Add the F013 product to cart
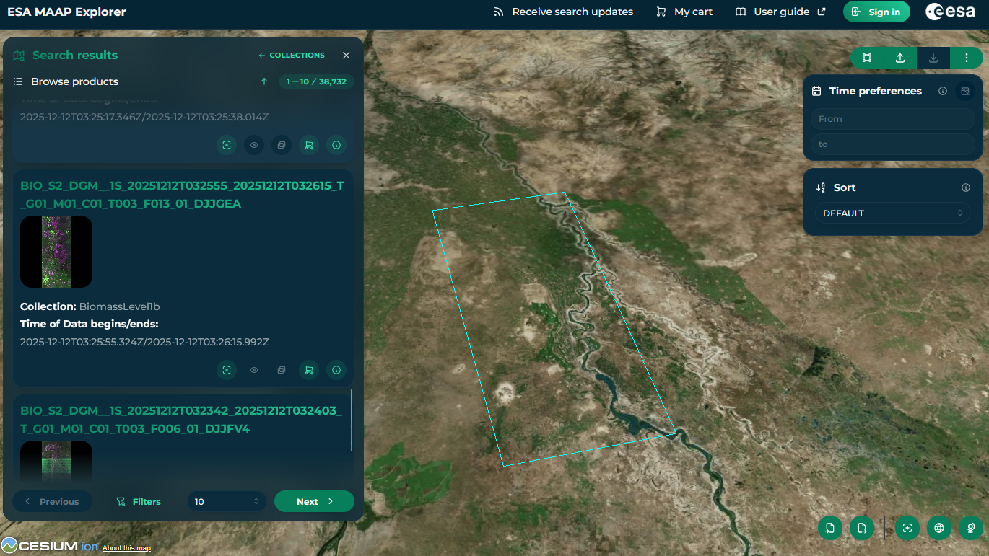This screenshot has width=989, height=556. point(309,370)
